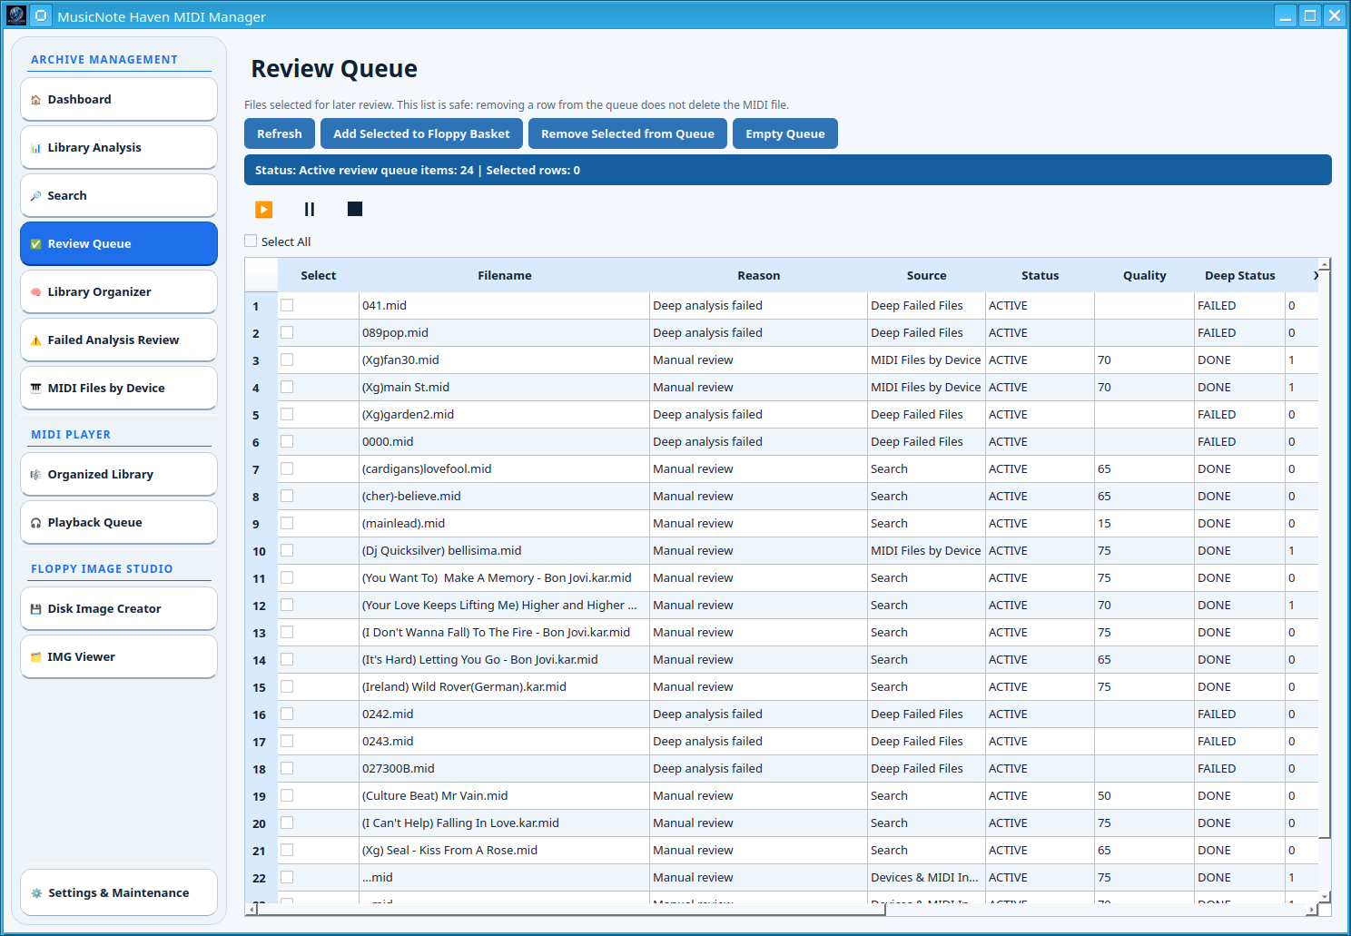Tick the checkbox for (Xg)fan30.mid
Image resolution: width=1351 pixels, height=936 pixels.
coord(287,360)
